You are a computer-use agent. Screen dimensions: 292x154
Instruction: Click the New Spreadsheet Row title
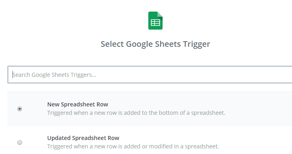[78, 104]
